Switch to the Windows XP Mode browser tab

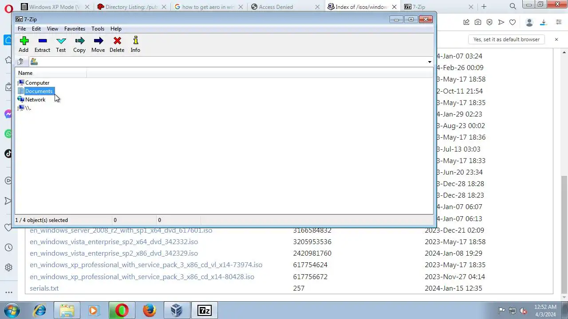(x=55, y=7)
